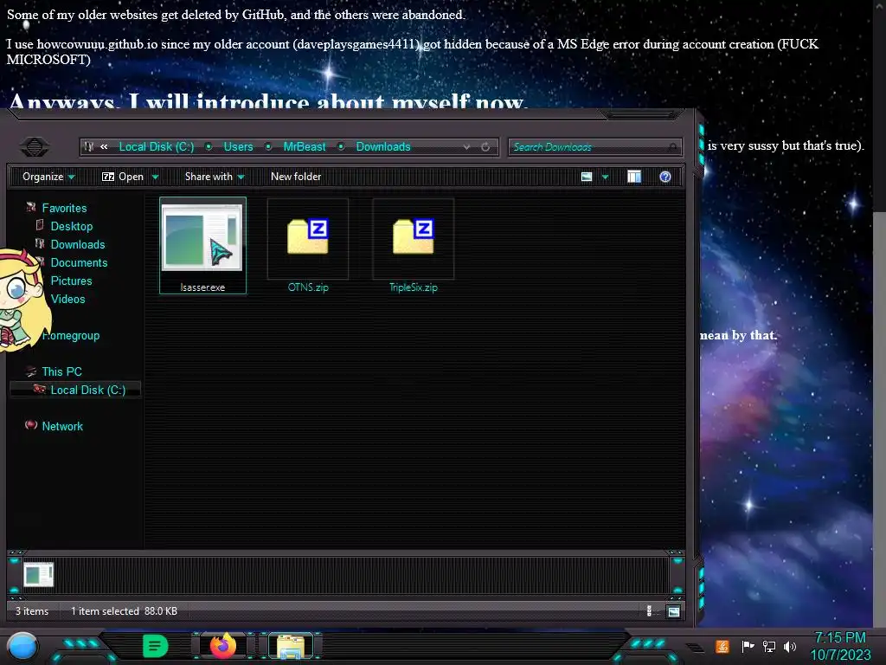Click the breadcrumb separator after MrBeast
The height and width of the screenshot is (665, 886).
coord(341,147)
